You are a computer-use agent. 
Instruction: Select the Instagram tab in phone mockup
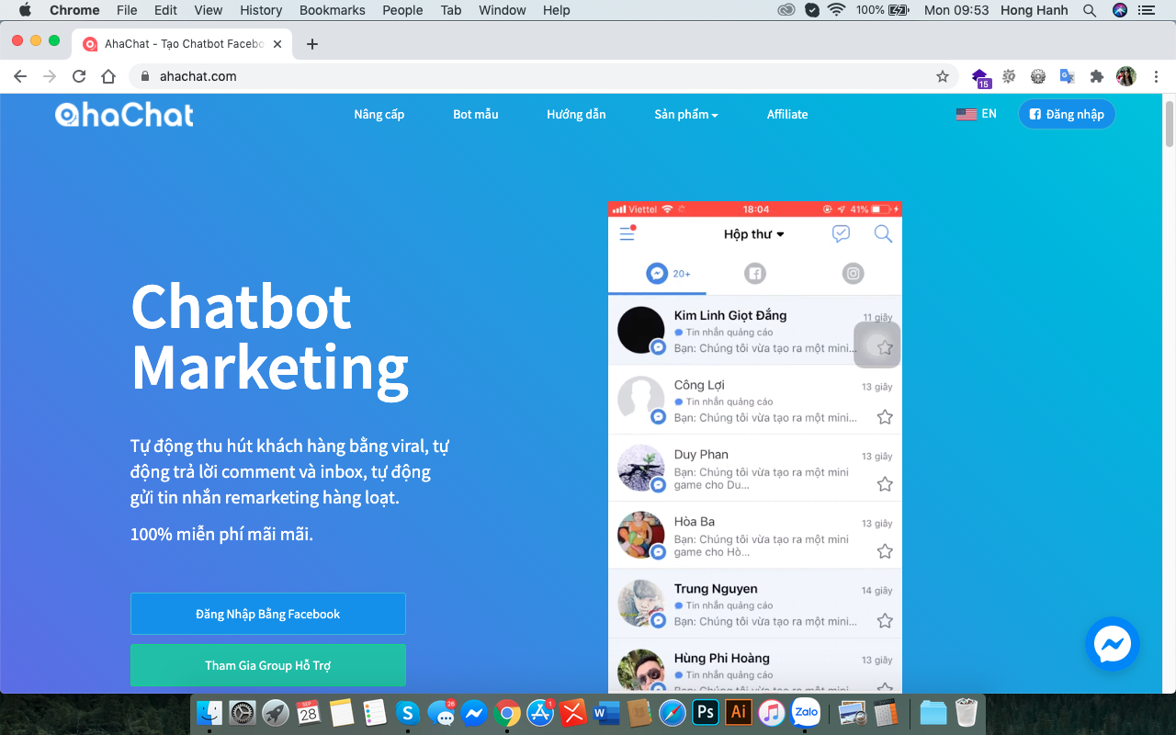click(854, 273)
